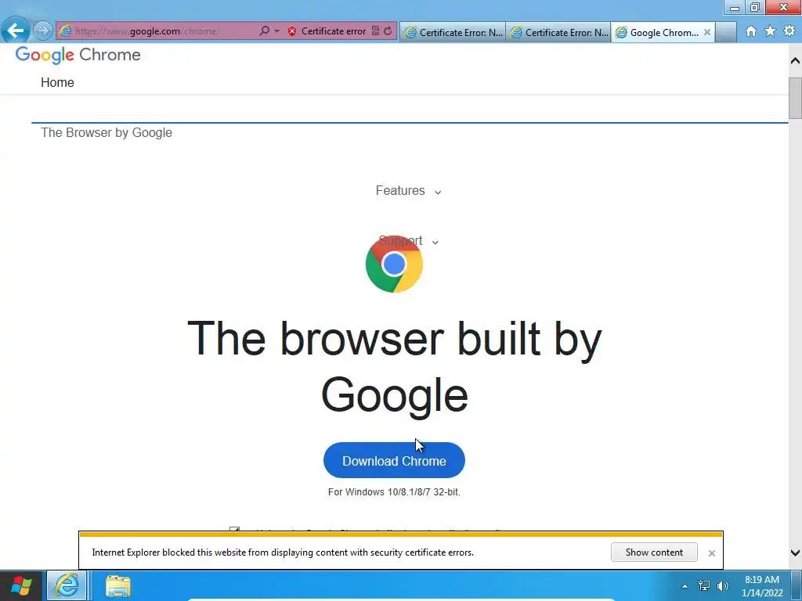The height and width of the screenshot is (601, 802).
Task: Open Favorites with the star icon
Action: [x=770, y=31]
